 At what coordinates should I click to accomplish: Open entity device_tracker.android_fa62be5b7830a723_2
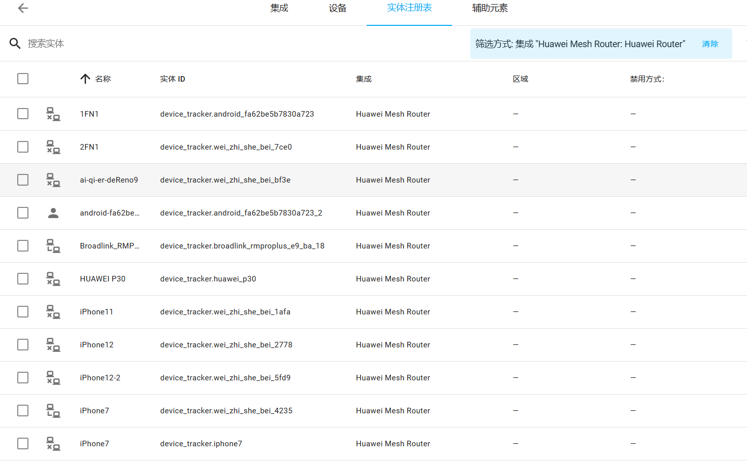click(241, 213)
